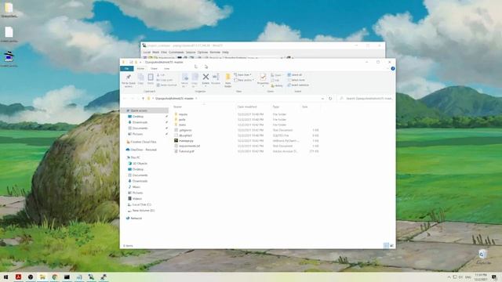Open the File tab

click(127, 68)
